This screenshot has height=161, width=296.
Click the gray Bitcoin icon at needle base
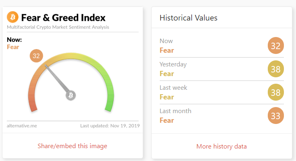click(x=71, y=95)
